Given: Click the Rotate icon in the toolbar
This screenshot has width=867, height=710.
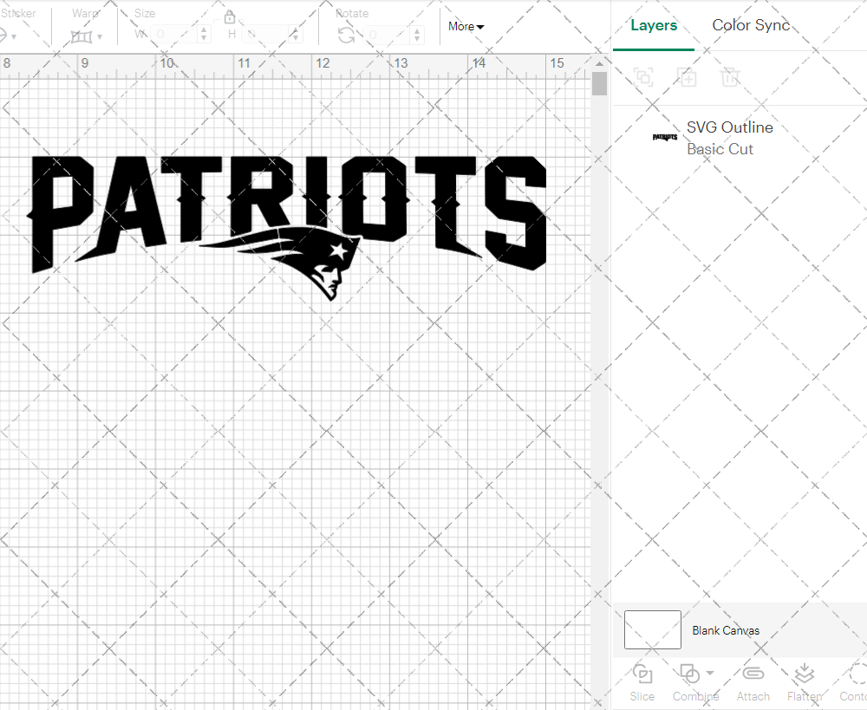Looking at the screenshot, I should pyautogui.click(x=346, y=35).
